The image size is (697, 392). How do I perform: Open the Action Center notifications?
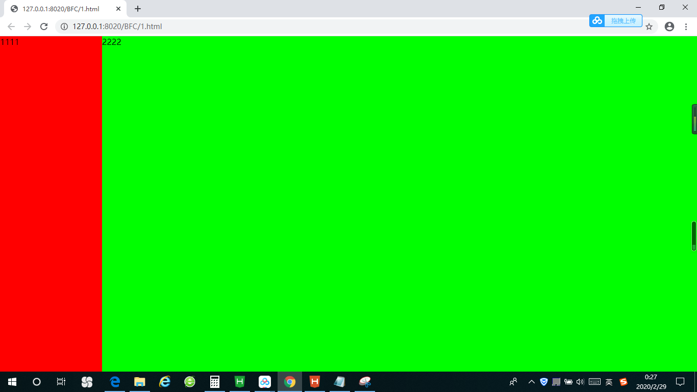tap(680, 382)
